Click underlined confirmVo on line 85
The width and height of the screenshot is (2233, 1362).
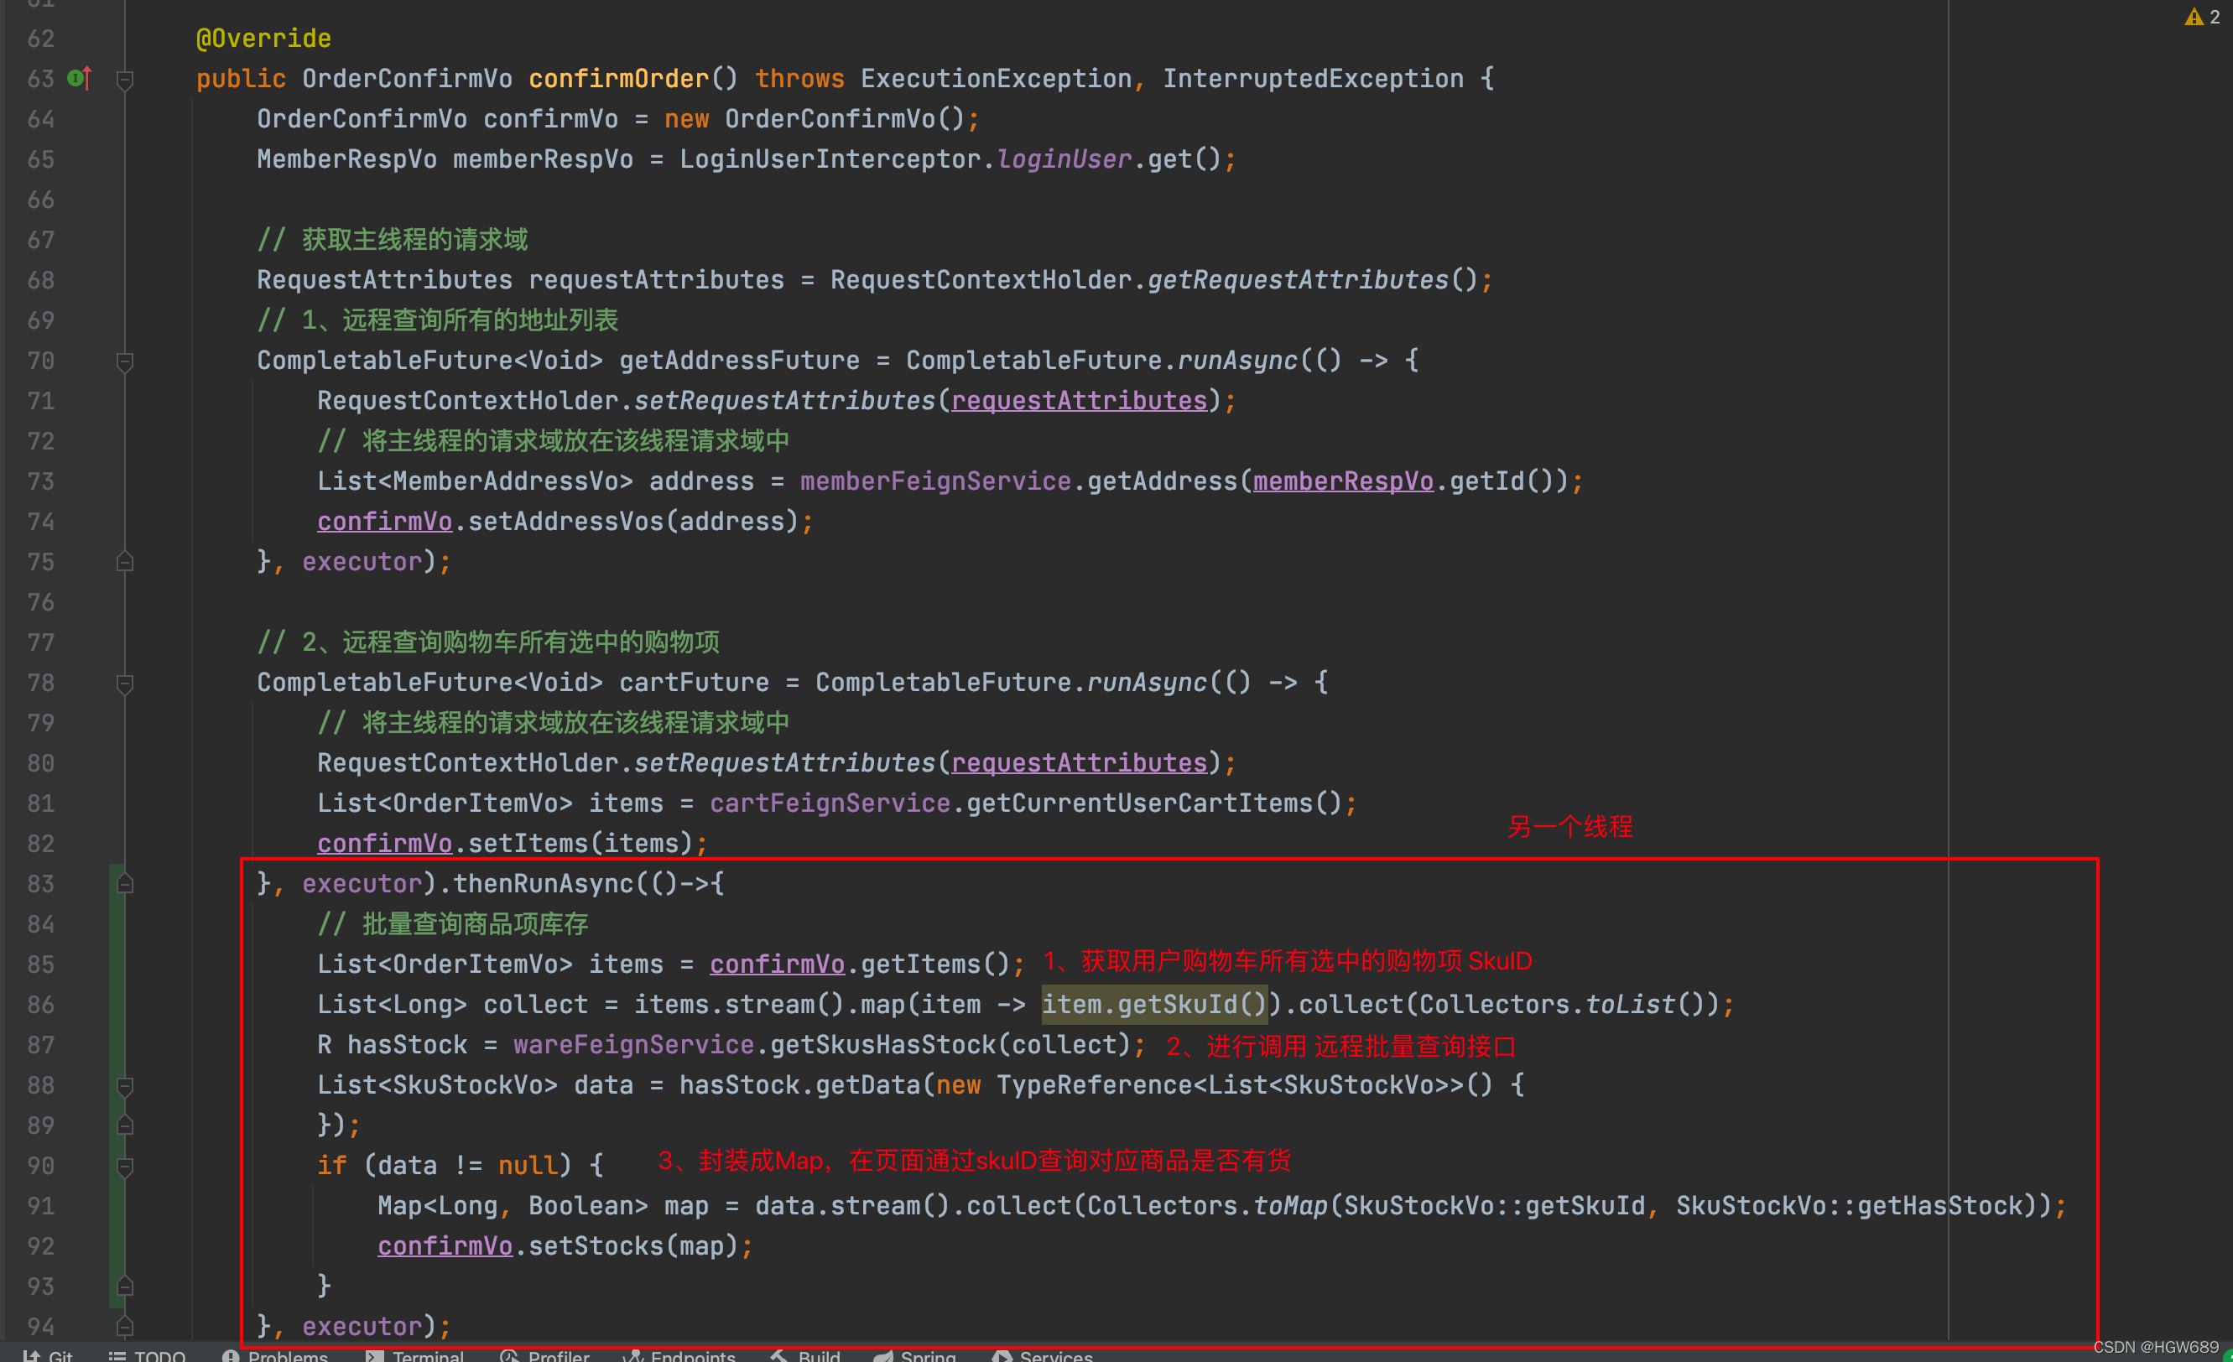777,964
